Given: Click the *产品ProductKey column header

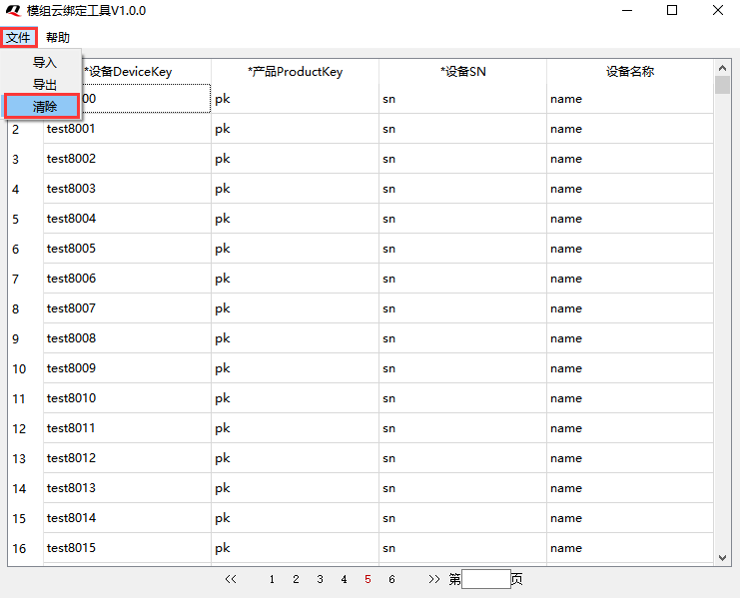Looking at the screenshot, I should coord(295,72).
